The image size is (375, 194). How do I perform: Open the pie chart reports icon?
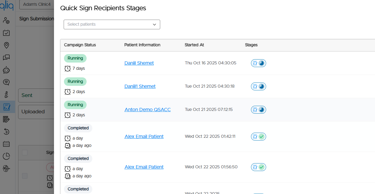6,156
